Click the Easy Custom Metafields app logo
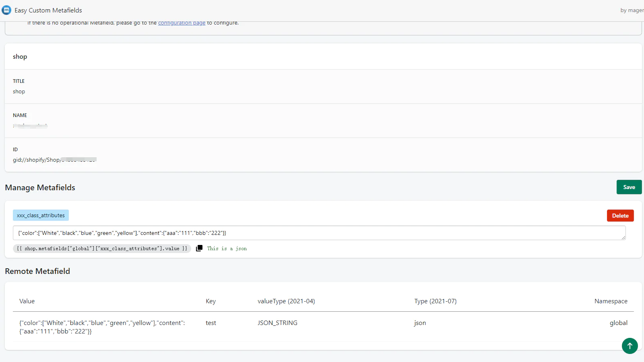 [x=6, y=10]
